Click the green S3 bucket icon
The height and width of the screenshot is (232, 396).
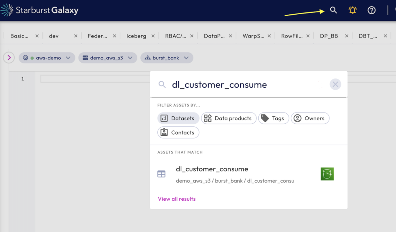pos(327,174)
